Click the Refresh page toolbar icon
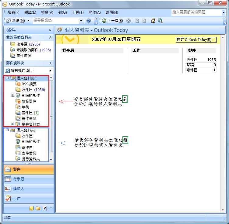The image size is (229, 224). 144,21
